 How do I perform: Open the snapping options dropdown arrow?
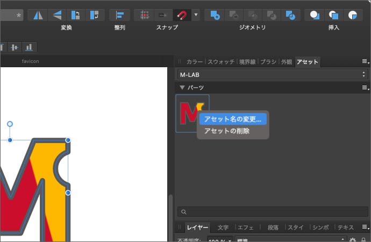pyautogui.click(x=195, y=15)
